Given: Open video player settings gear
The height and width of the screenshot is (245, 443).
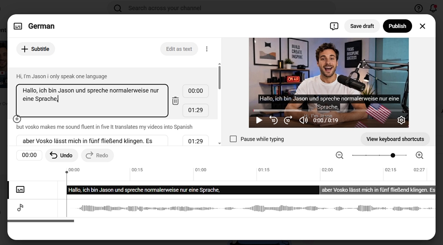Looking at the screenshot, I should 401,120.
